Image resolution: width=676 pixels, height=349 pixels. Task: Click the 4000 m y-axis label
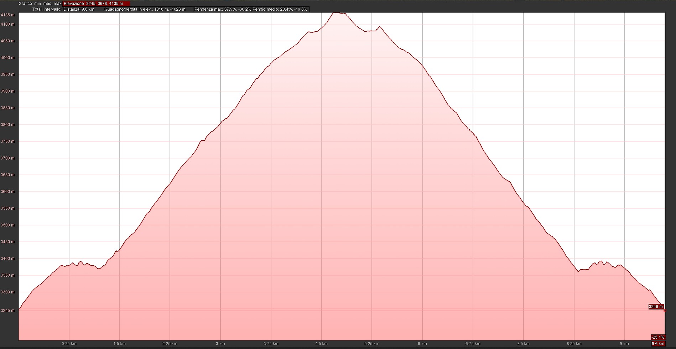coord(7,58)
